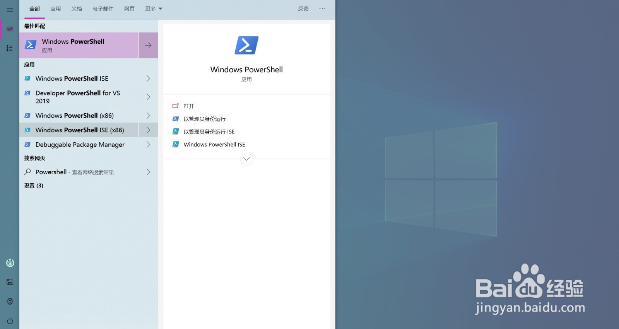Select the Windows PowerShell best match result
This screenshot has width=619, height=329.
(x=79, y=45)
